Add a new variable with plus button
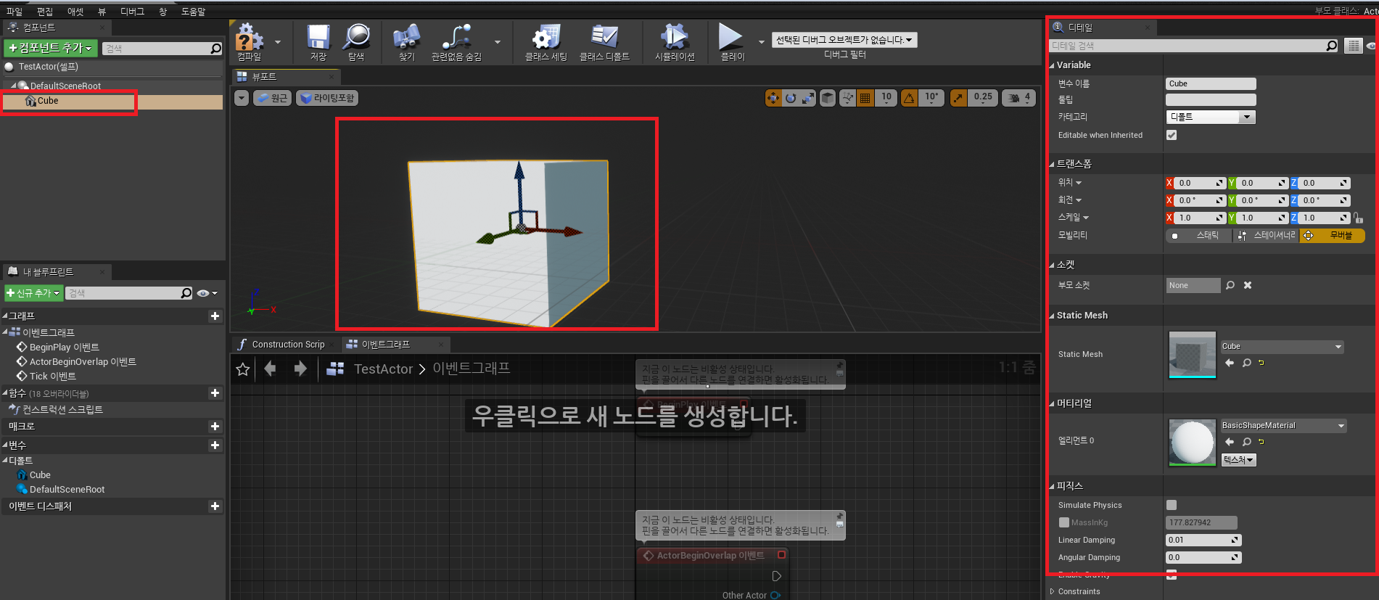The image size is (1379, 600). pos(215,445)
